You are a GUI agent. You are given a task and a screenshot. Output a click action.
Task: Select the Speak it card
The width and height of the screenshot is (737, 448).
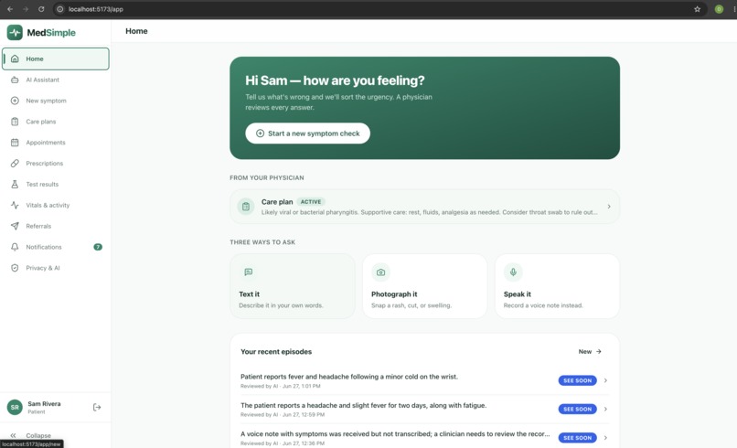coord(557,286)
